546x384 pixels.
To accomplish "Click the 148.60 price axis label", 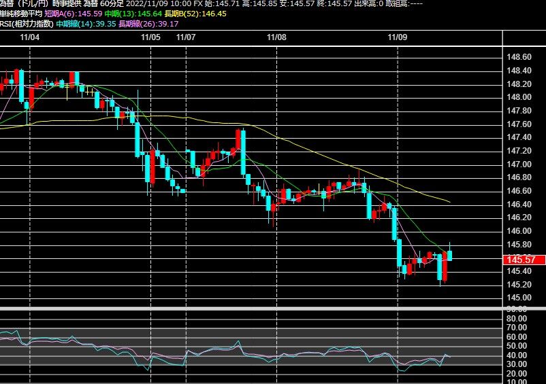I will 519,57.
